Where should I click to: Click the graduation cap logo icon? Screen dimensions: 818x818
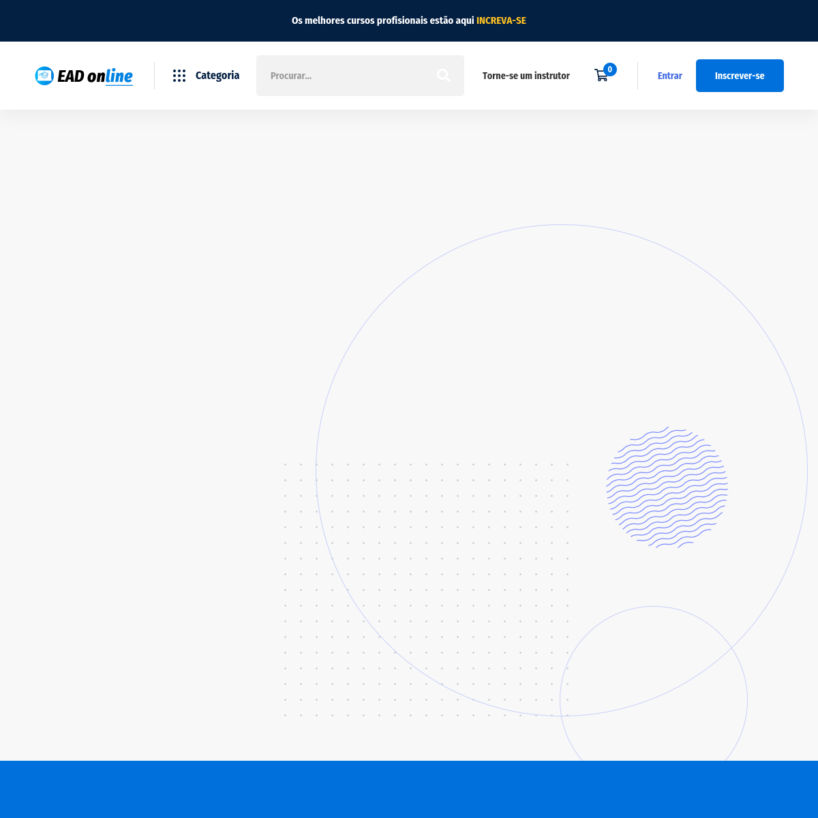pyautogui.click(x=44, y=76)
